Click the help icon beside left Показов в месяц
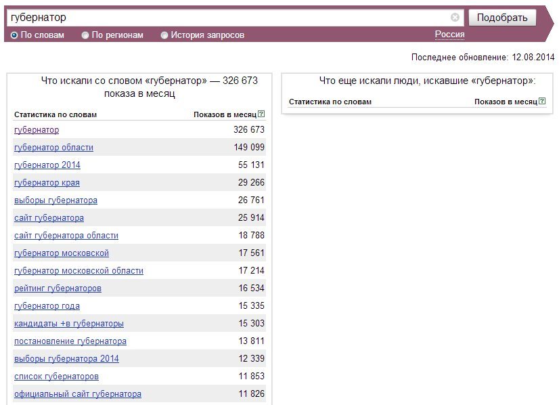This screenshot has width=559, height=405. pos(261,114)
